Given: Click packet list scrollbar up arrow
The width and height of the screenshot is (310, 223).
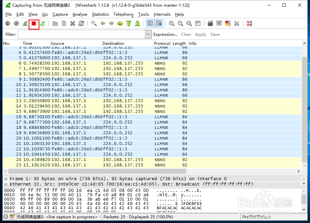Looking at the screenshot, I should click(304, 43).
